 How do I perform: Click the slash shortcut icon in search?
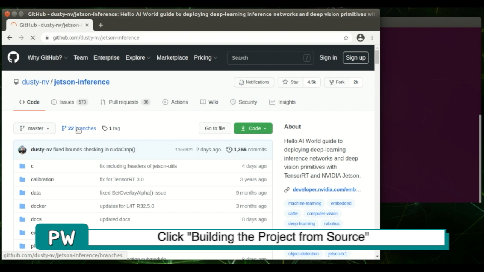[x=307, y=58]
